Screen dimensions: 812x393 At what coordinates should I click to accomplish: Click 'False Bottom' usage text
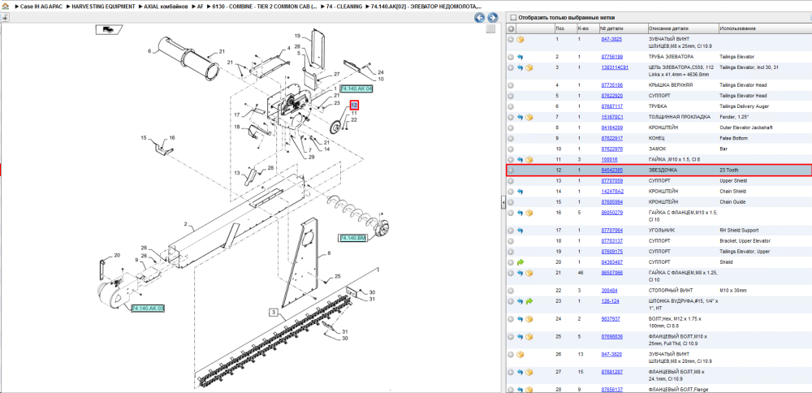click(732, 138)
